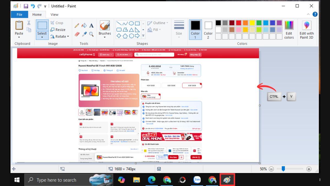The image size is (330, 186).
Task: Switch to the View tab
Action: pyautogui.click(x=54, y=15)
